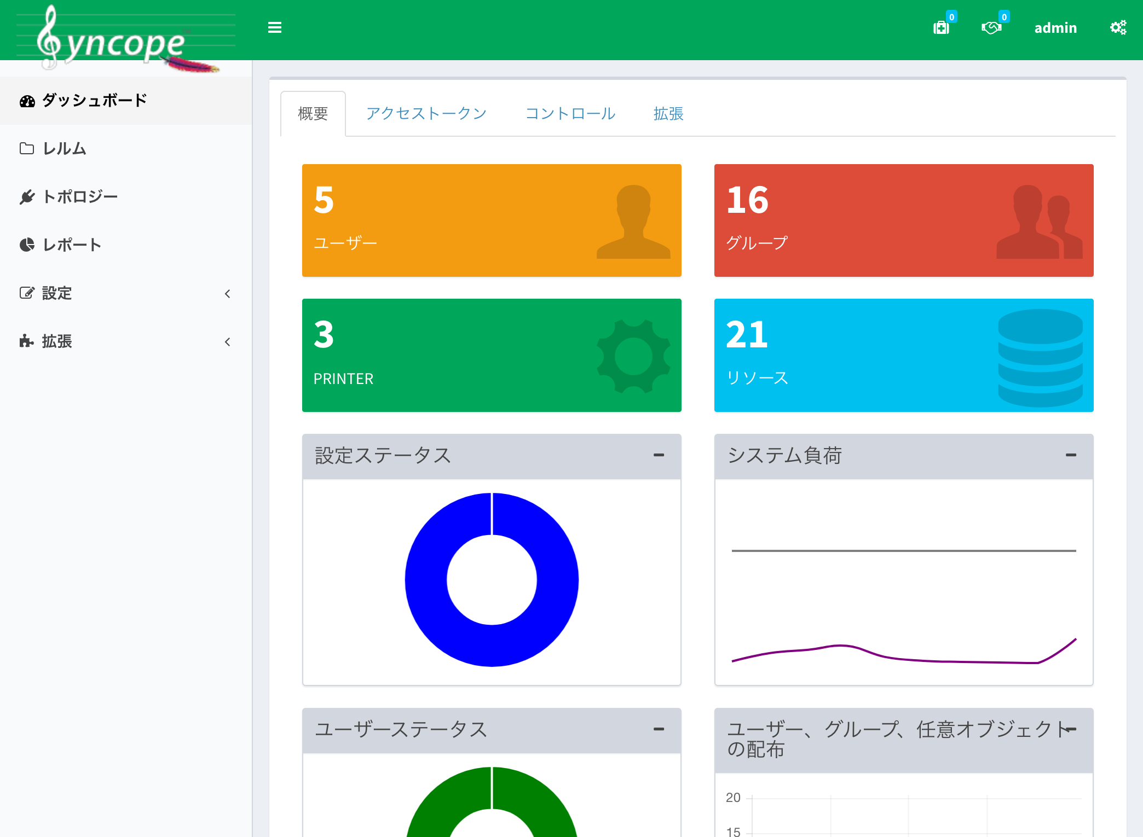Screen dimensions: 1143x837
Task: Open the settings gears icon top right
Action: coord(1117,27)
